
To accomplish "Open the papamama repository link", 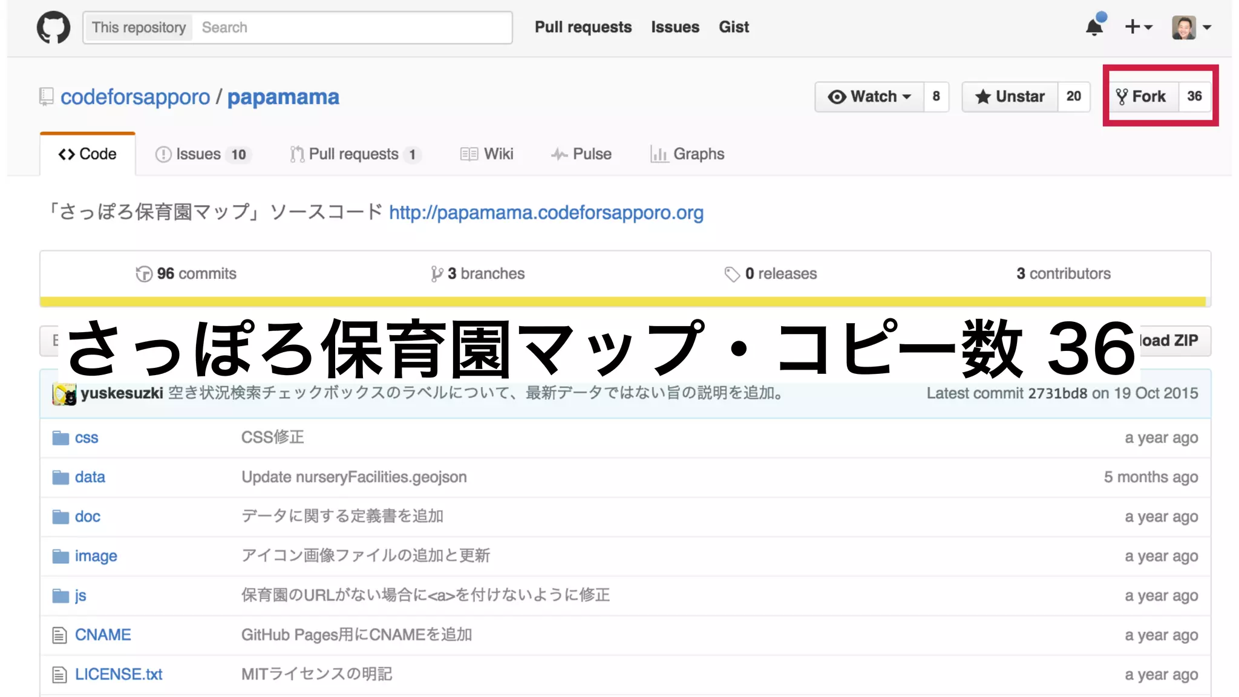I will pos(283,97).
